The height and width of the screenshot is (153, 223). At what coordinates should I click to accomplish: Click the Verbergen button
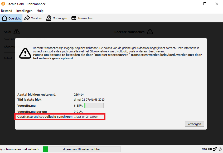pos(195,124)
